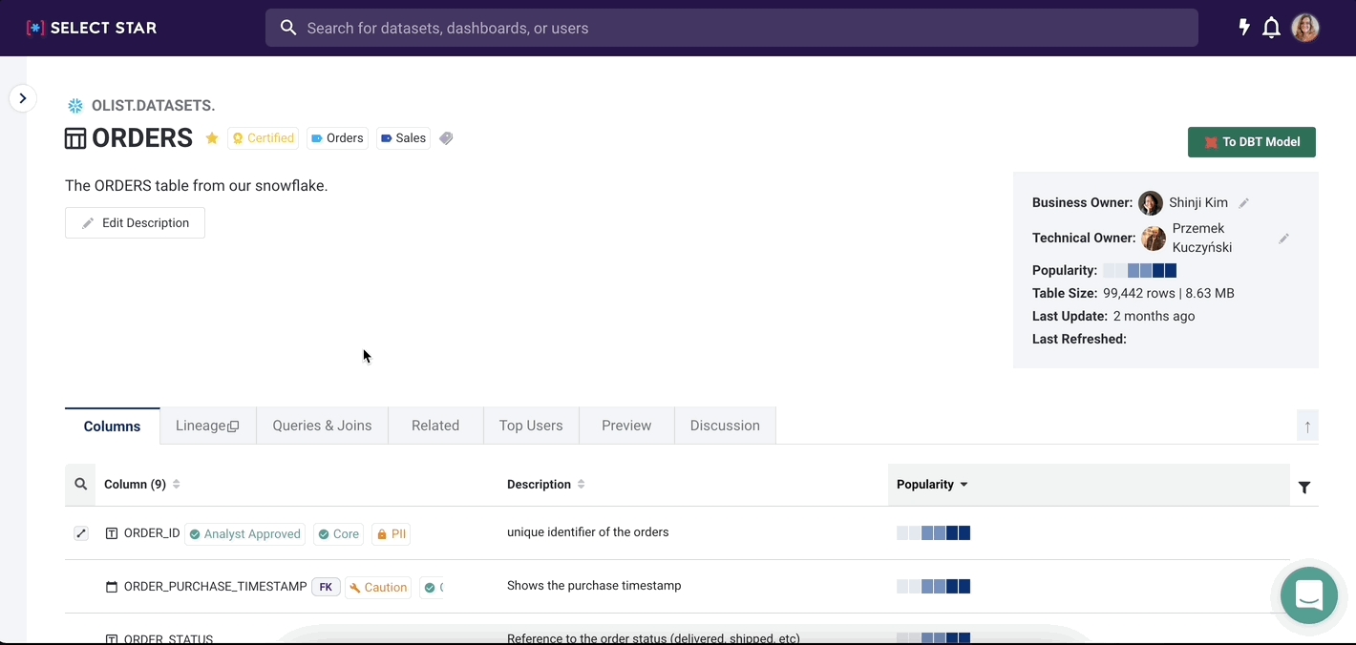Switch to the Lineage tab

(207, 426)
